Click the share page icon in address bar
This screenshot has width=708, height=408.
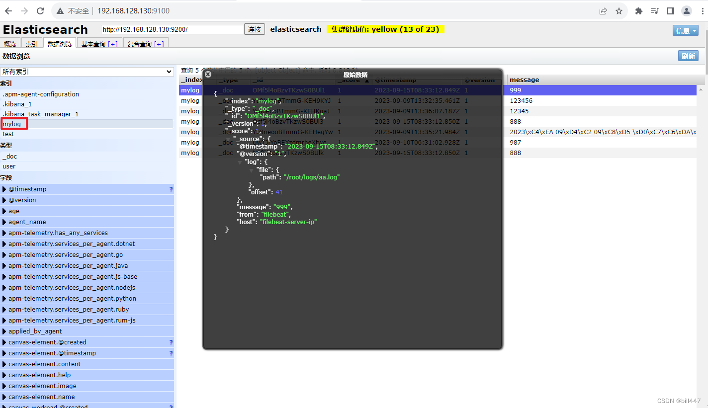(x=603, y=11)
